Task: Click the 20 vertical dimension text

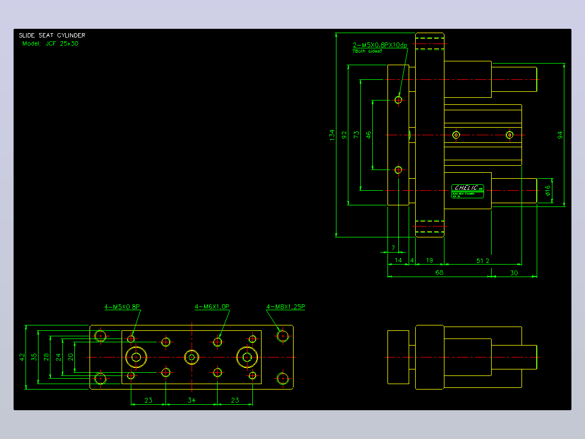Action: pos(71,357)
